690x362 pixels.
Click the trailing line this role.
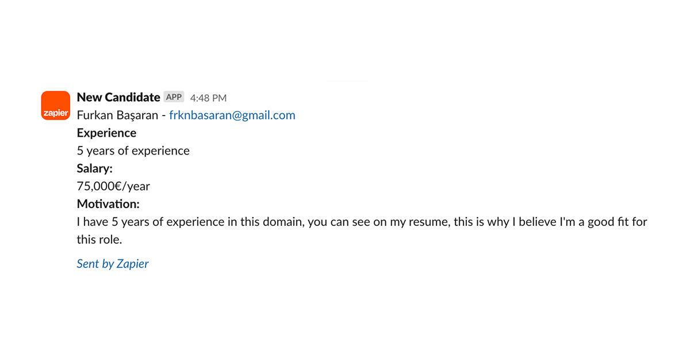pos(99,240)
